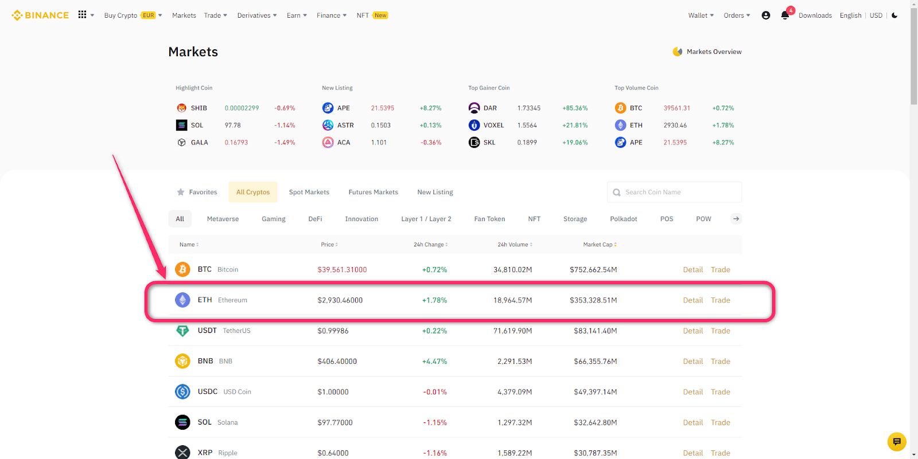Click the BNB coin icon in the table

[x=182, y=361]
